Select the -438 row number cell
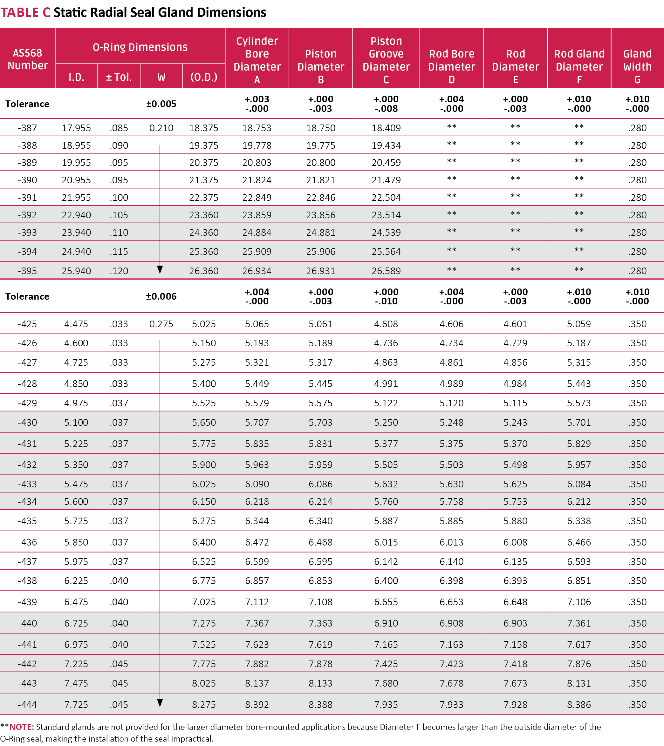664x746 pixels. [x=27, y=581]
